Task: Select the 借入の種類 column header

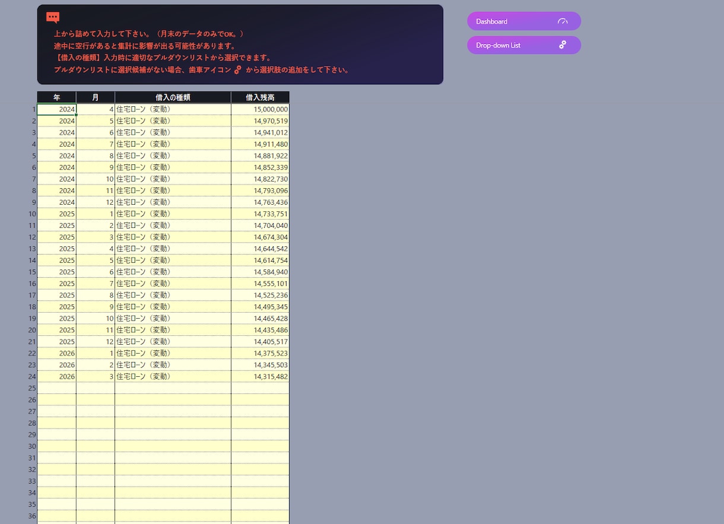Action: (x=173, y=97)
